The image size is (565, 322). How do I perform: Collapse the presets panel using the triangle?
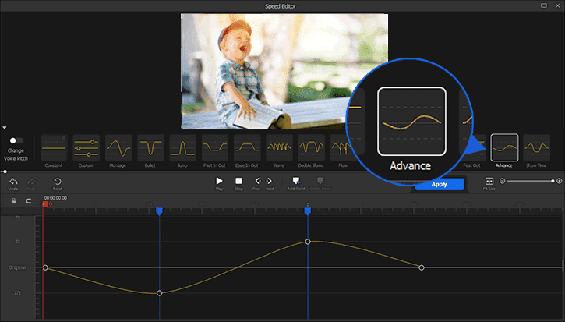[5, 127]
